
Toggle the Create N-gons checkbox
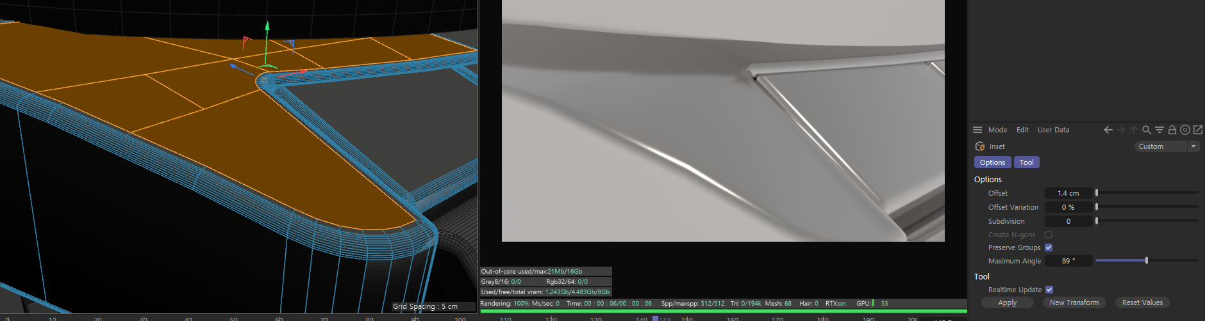[1049, 235]
